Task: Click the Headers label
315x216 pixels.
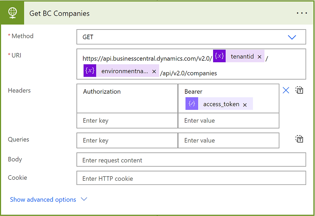Action: pyautogui.click(x=19, y=91)
